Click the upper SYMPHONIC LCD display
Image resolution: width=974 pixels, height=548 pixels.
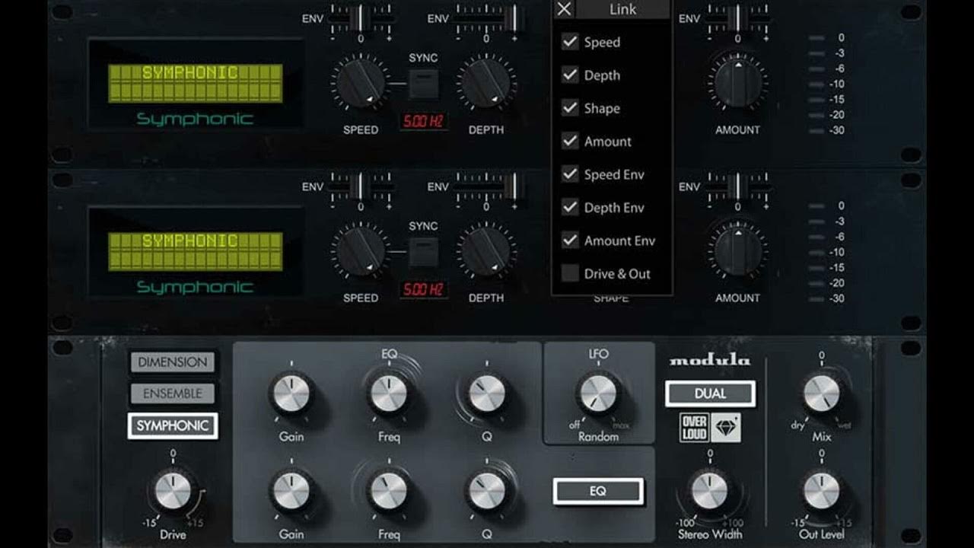point(195,83)
